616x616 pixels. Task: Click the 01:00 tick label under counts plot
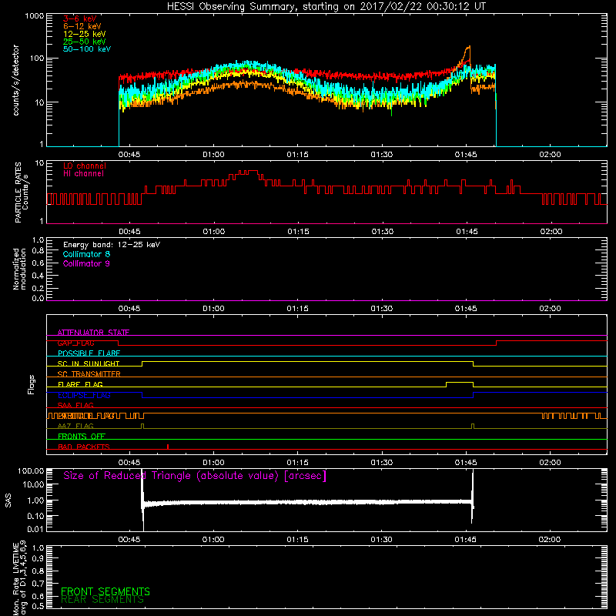[213, 155]
